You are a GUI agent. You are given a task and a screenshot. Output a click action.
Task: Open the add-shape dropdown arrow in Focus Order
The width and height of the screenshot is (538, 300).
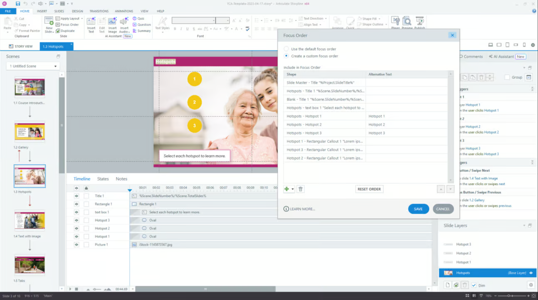point(293,189)
